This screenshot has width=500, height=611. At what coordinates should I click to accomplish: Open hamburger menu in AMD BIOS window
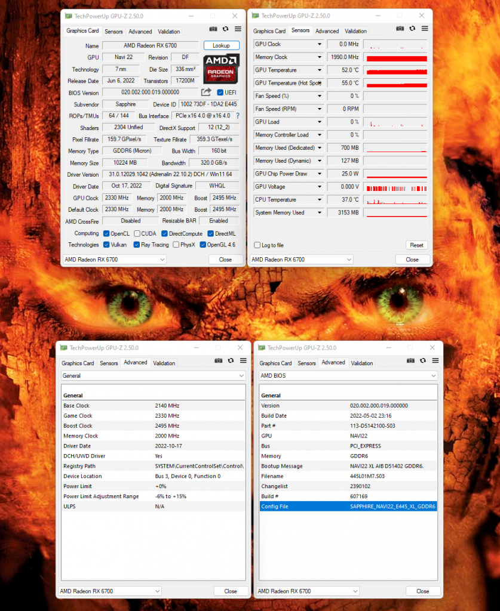[435, 360]
